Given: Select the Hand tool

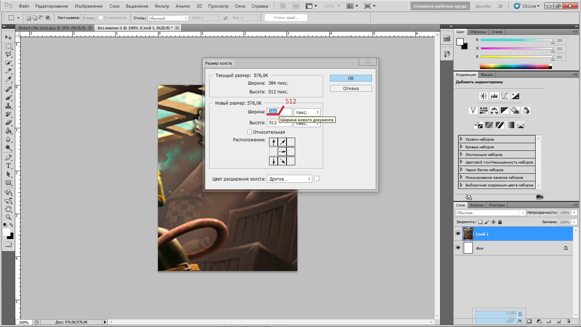Looking at the screenshot, I should click(x=8, y=209).
